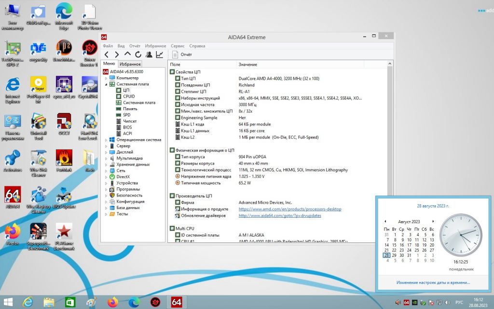The image size is (494, 309).
Task: Go to next month in the calendar
Action: click(433, 221)
